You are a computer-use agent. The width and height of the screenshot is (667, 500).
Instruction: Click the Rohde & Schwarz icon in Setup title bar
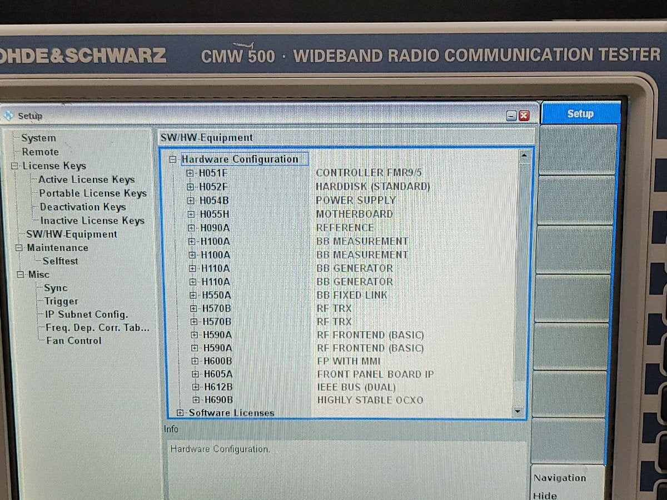pyautogui.click(x=8, y=115)
